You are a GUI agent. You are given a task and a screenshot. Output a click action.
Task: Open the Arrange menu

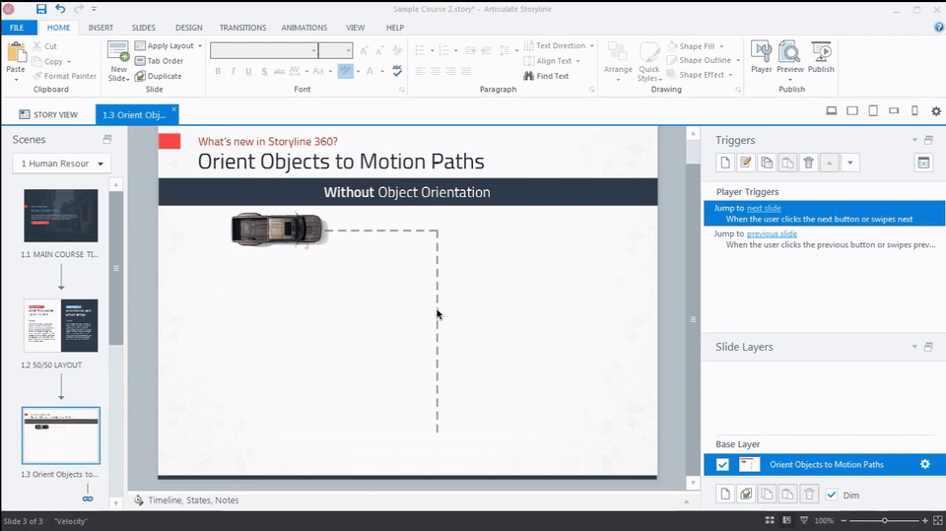[x=618, y=61]
